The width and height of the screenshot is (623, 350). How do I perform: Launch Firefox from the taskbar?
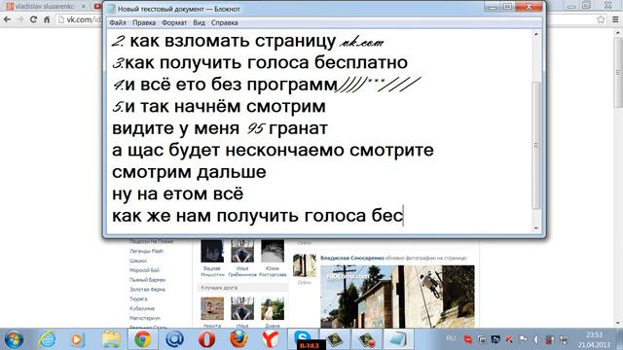(x=238, y=339)
